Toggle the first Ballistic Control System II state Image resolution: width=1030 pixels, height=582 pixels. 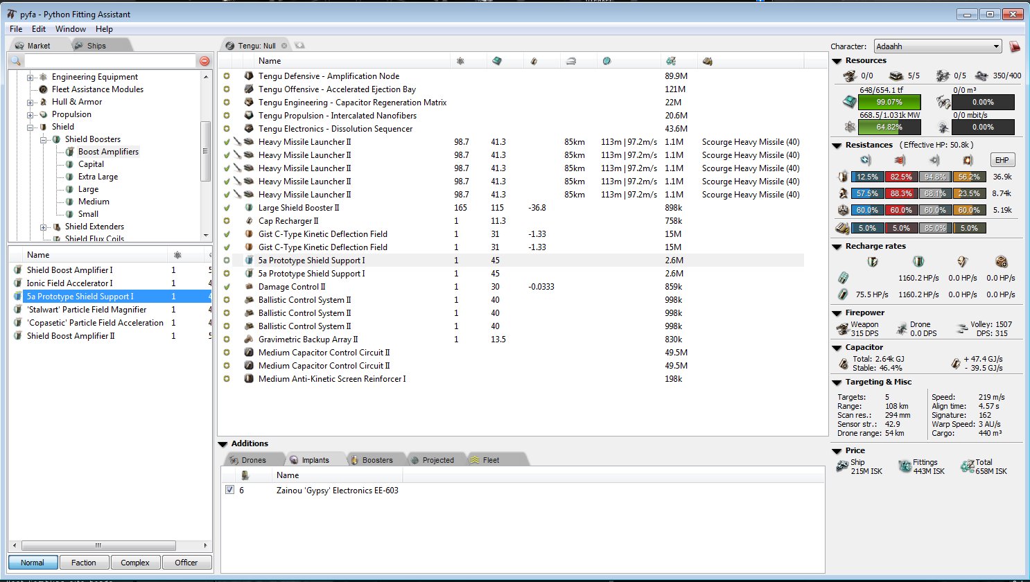(227, 300)
